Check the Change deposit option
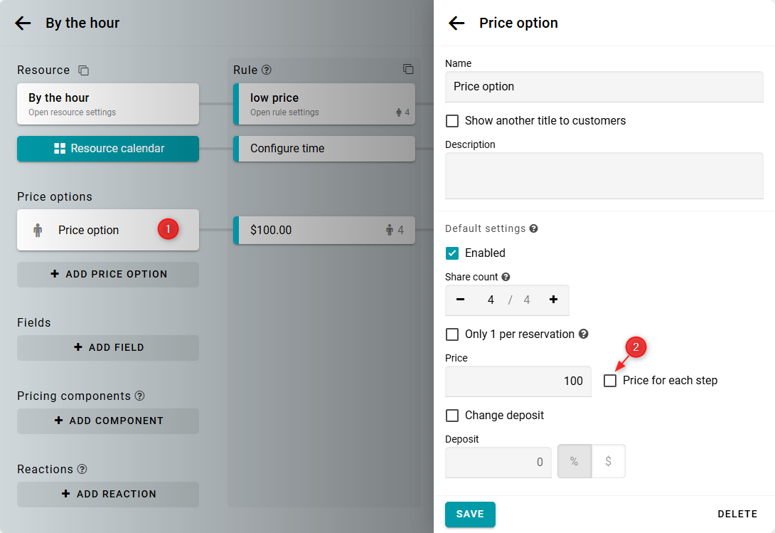Viewport: 775px width, 533px height. 452,416
